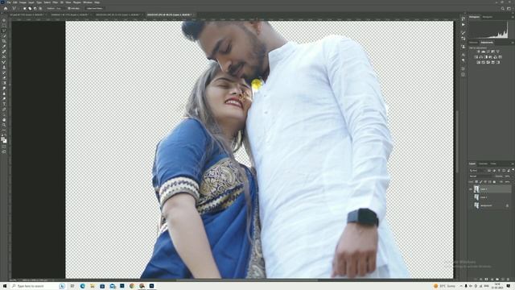
Task: Select the Rectangular Marquee tool
Action: click(x=4, y=25)
